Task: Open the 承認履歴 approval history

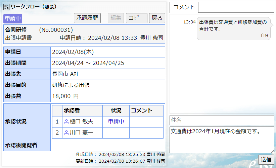Action: [87, 18]
